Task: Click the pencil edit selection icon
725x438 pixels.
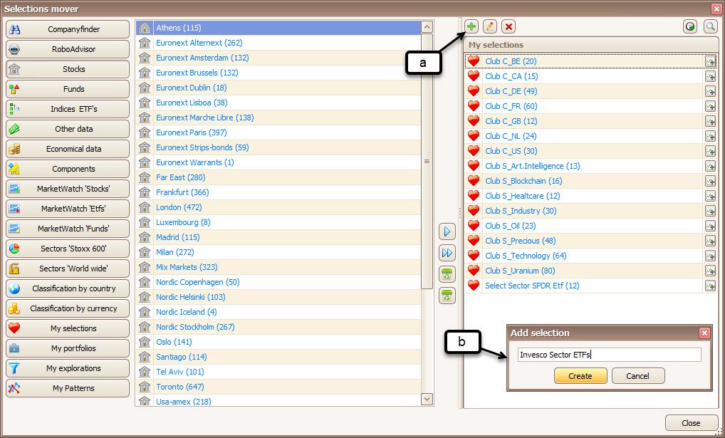Action: click(x=490, y=26)
